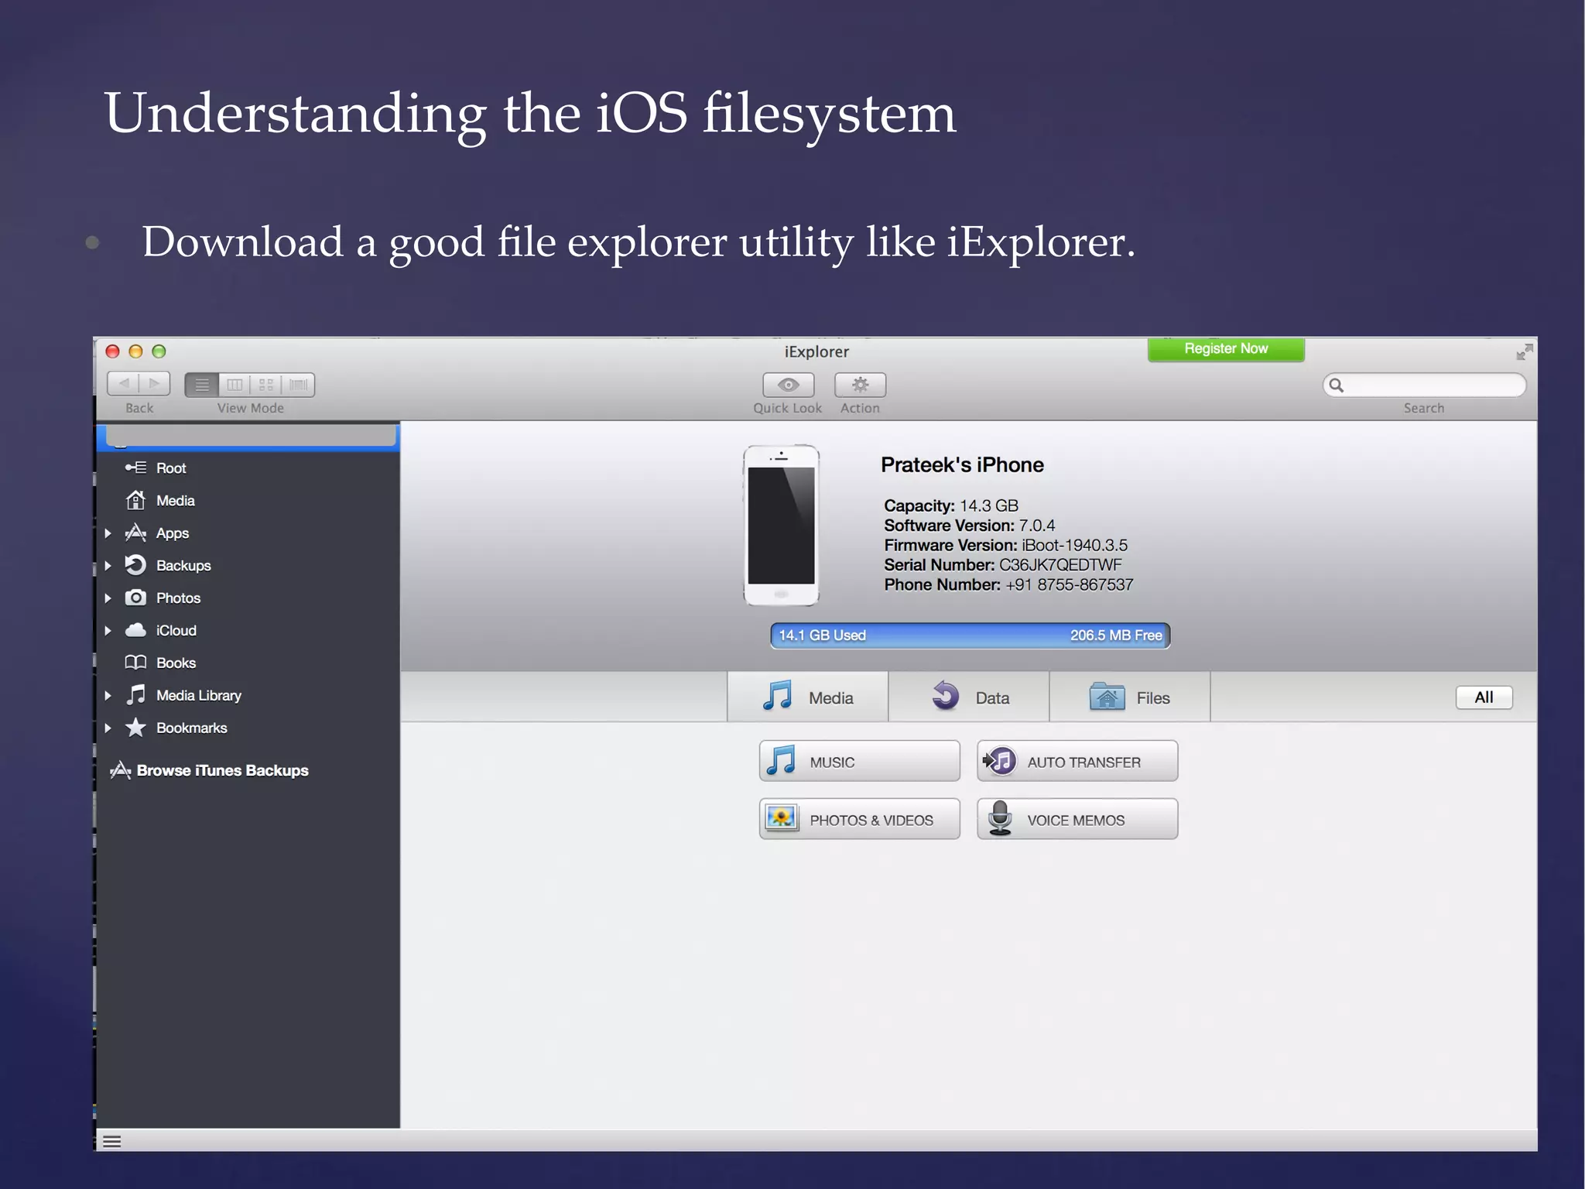The width and height of the screenshot is (1585, 1189).
Task: Click the iCloud cloud icon
Action: (x=135, y=630)
